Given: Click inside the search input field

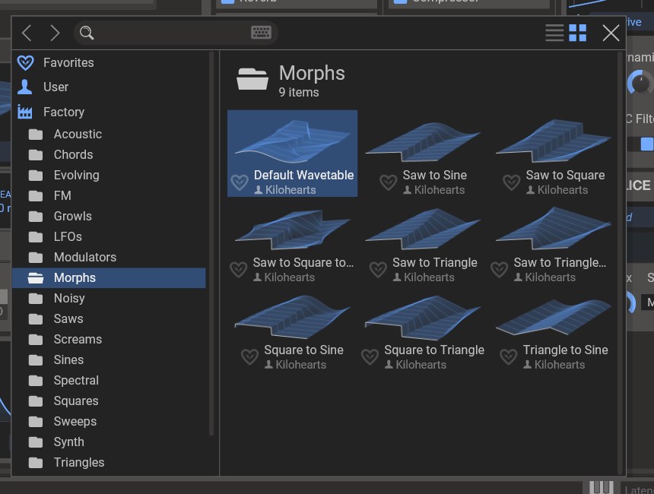Looking at the screenshot, I should 171,33.
